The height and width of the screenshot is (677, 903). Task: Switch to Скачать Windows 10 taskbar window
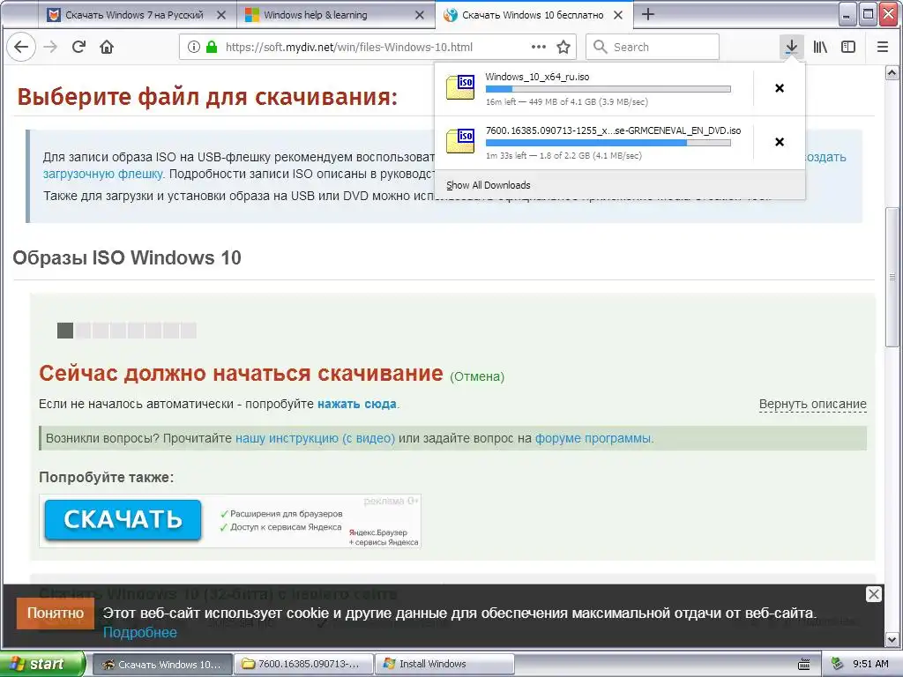pyautogui.click(x=163, y=665)
